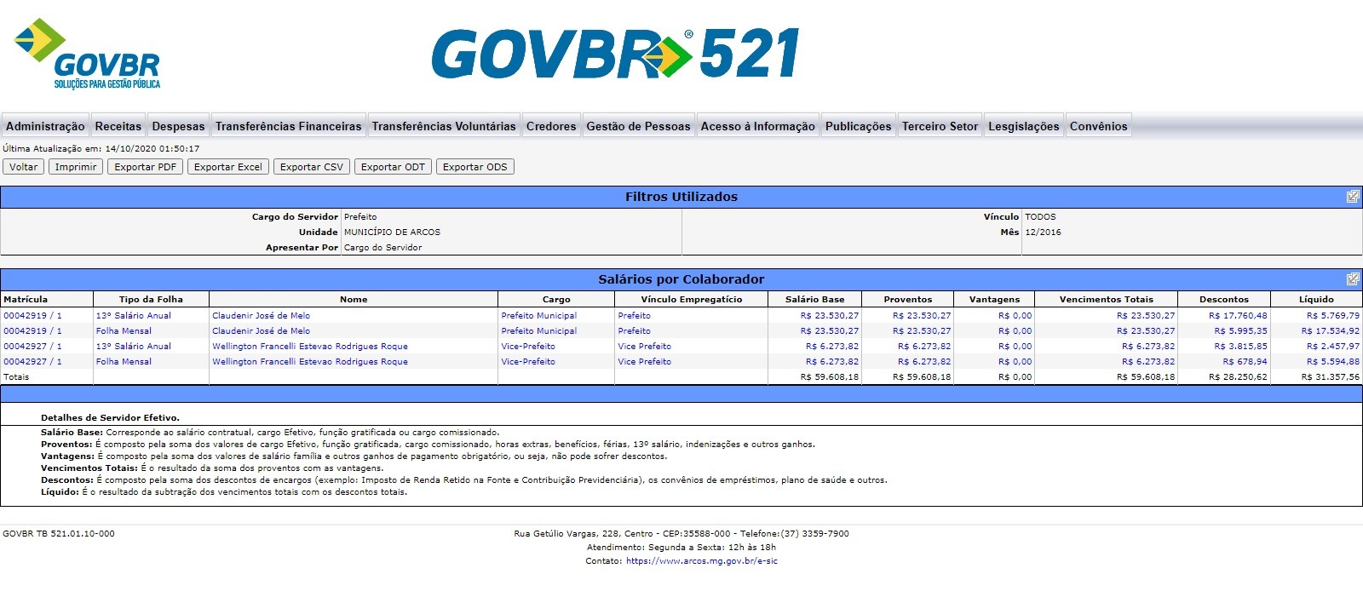Click the Filtros Utilizados section title
The image size is (1363, 597).
[681, 197]
